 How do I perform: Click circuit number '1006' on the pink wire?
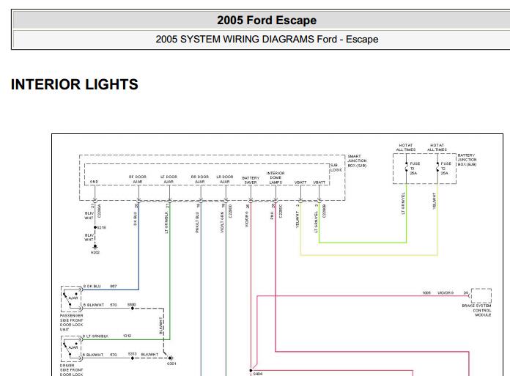[x=426, y=293]
